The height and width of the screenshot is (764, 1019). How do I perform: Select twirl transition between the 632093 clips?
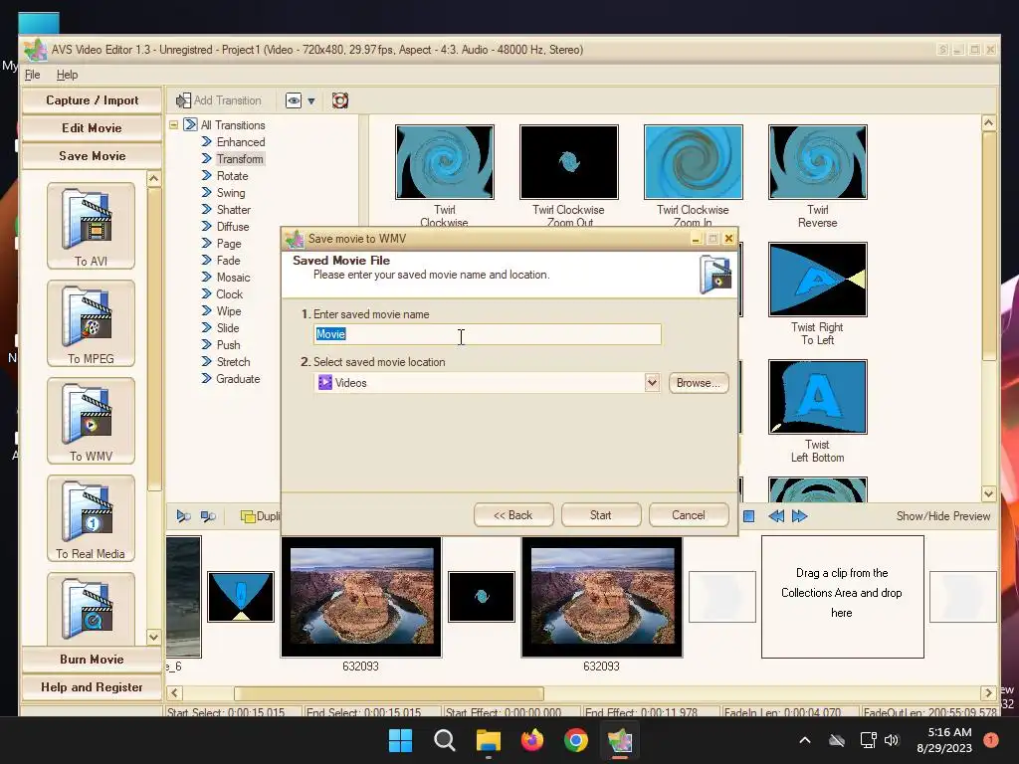(x=482, y=597)
